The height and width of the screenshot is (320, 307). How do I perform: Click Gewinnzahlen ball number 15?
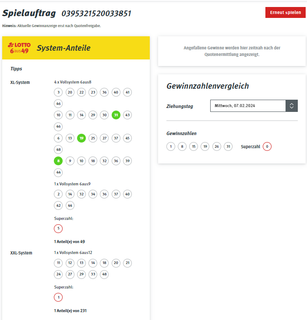tap(194, 146)
